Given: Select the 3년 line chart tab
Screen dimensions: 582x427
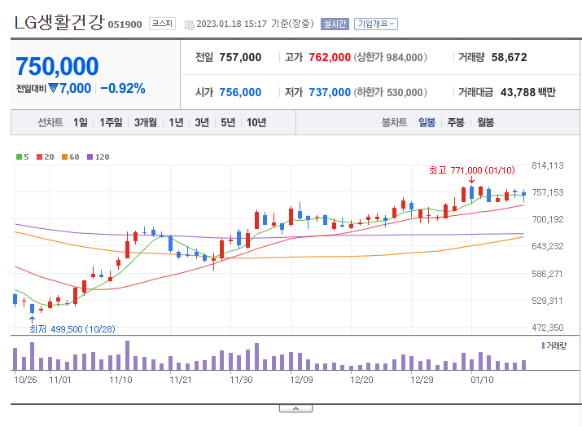Looking at the screenshot, I should click(x=202, y=122).
